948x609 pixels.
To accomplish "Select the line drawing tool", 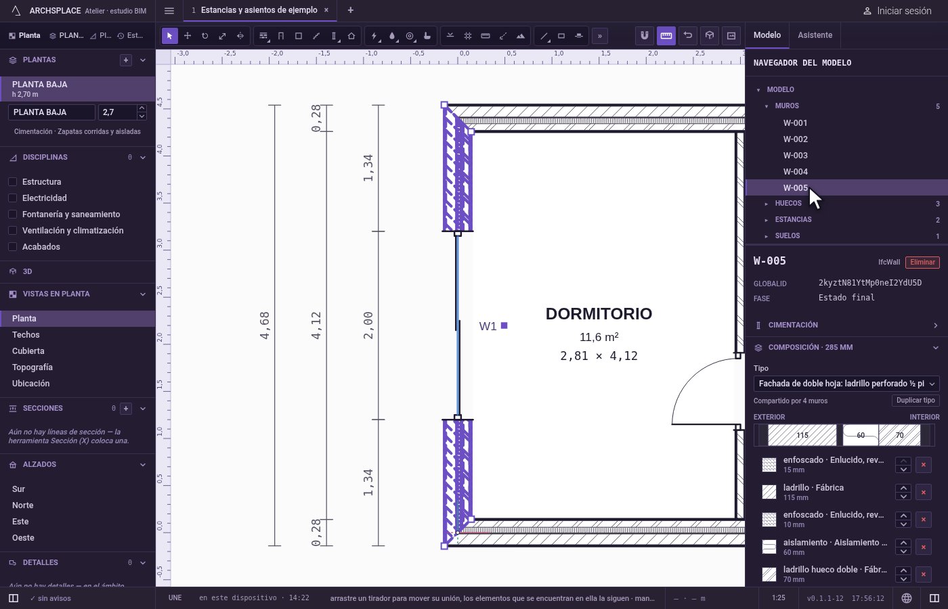I will click(x=544, y=36).
